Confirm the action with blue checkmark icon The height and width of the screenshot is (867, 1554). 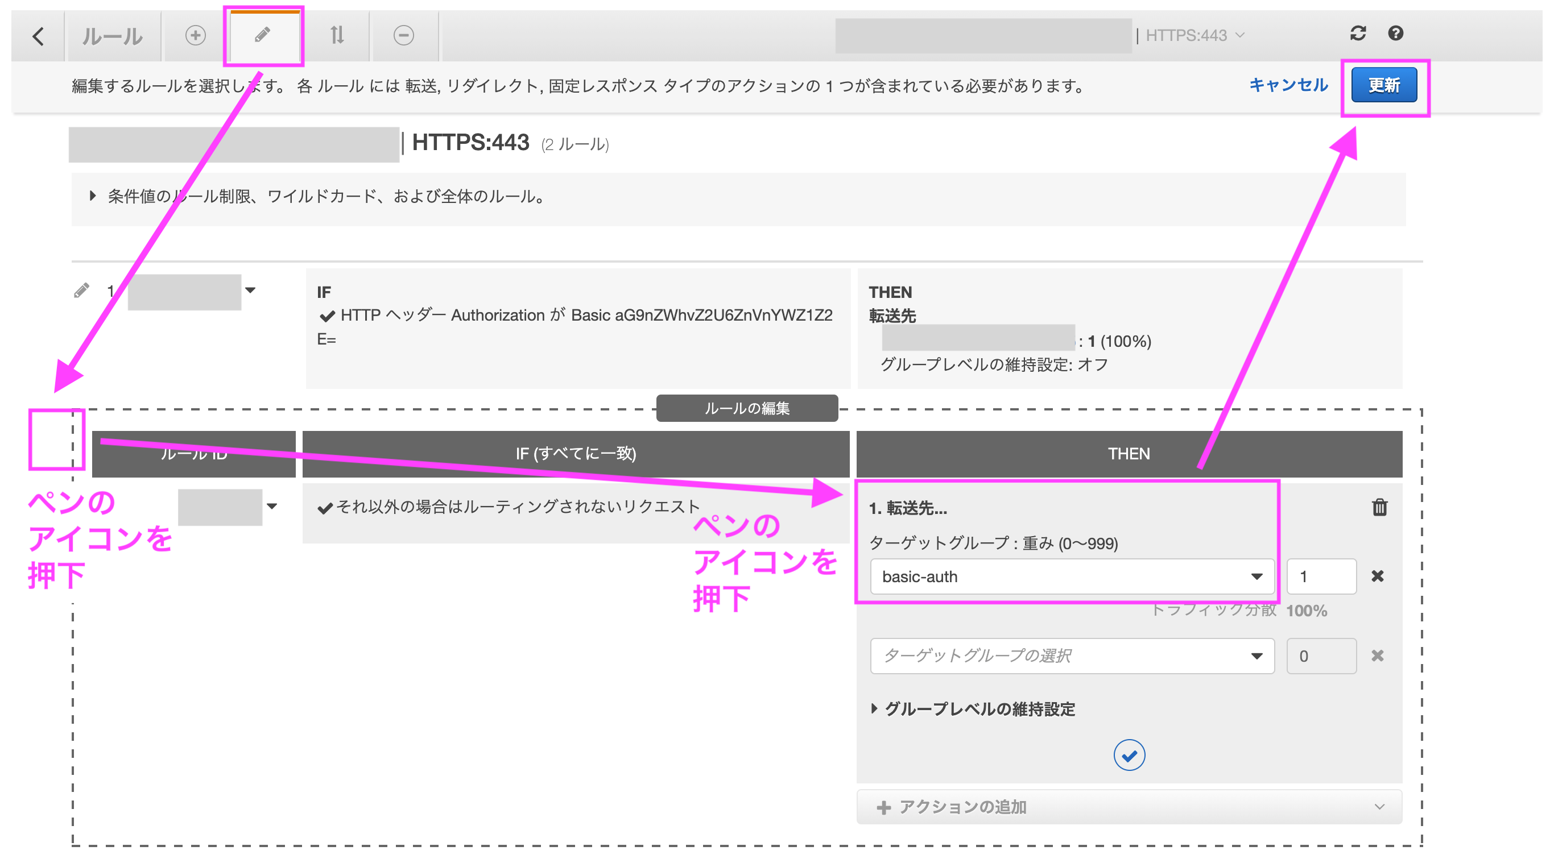tap(1130, 755)
